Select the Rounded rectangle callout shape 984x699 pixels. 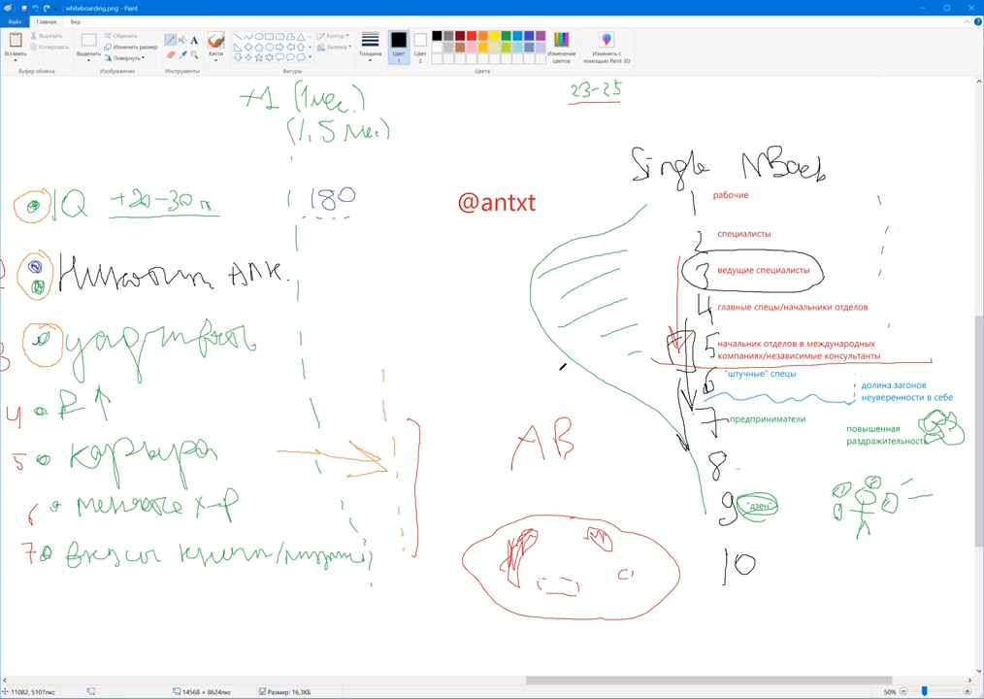[279, 57]
